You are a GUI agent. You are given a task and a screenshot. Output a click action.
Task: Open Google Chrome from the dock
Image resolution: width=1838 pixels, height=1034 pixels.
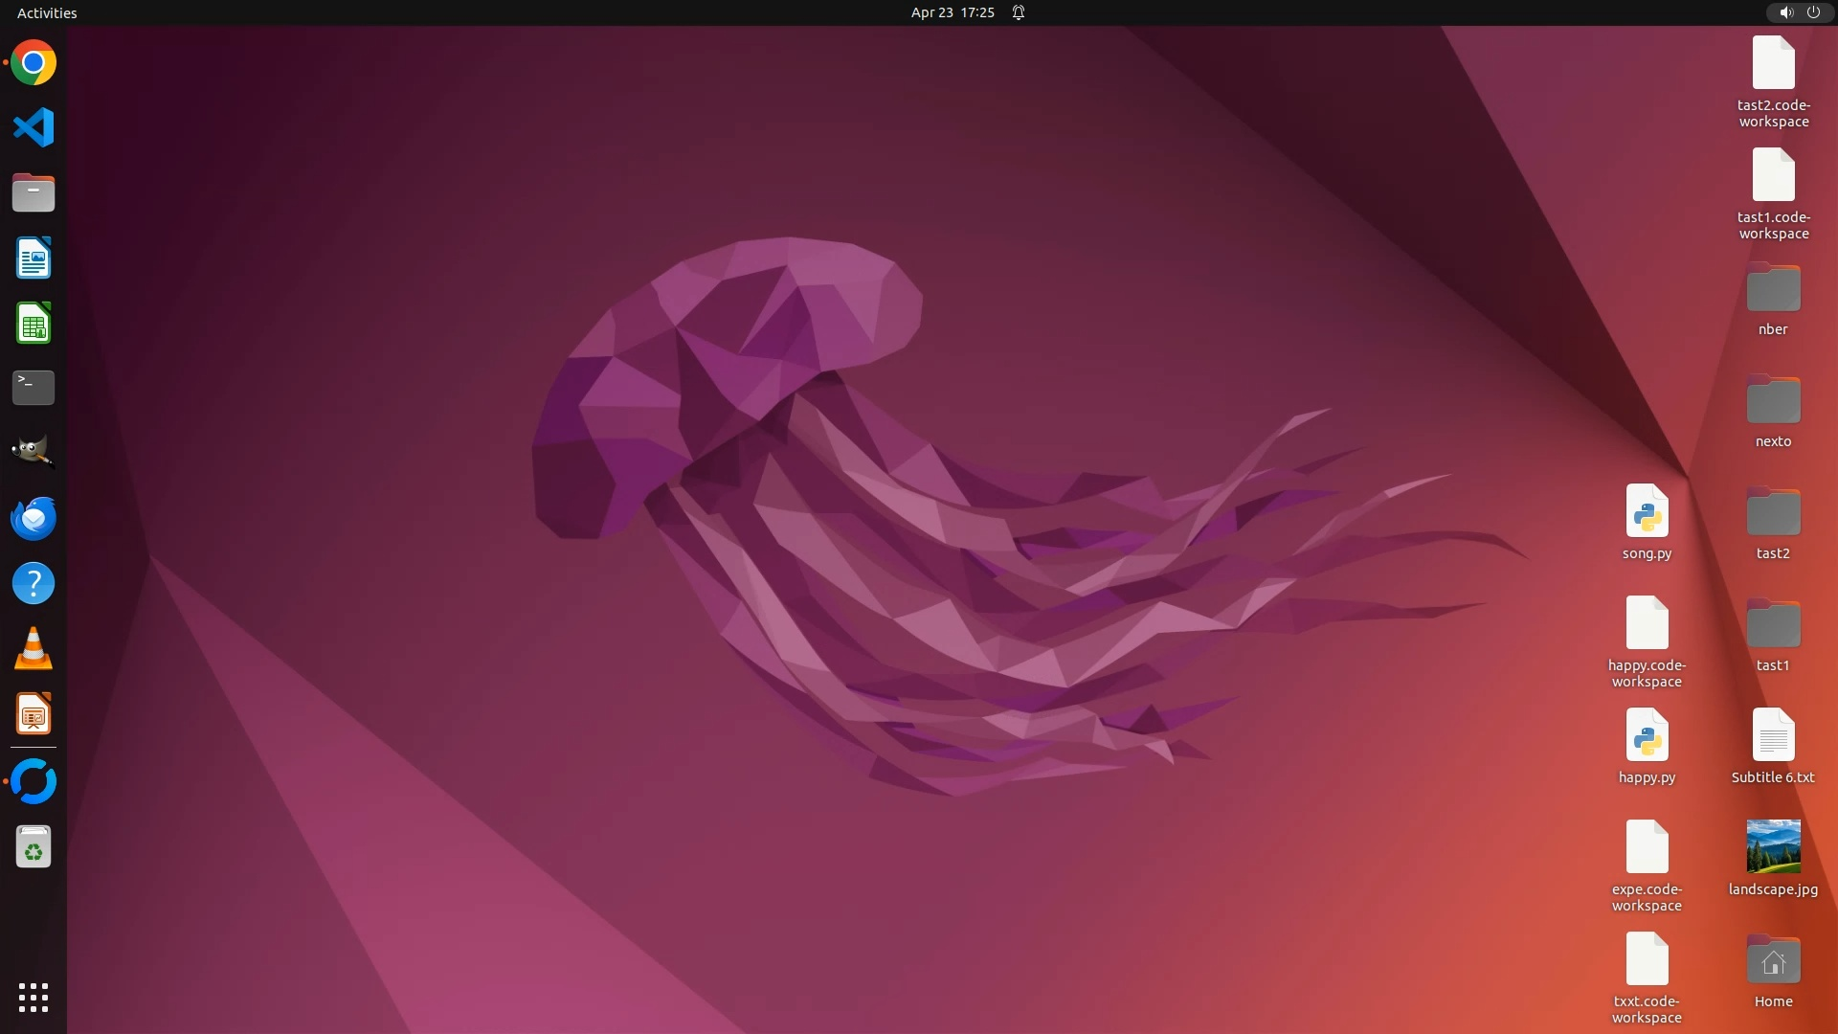34,63
